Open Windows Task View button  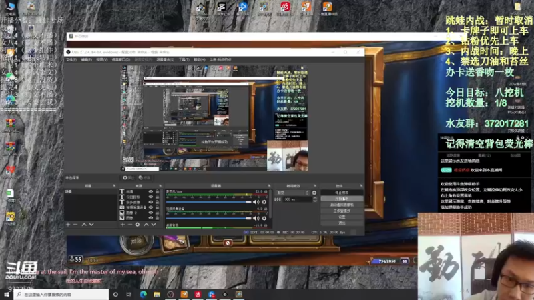[x=129, y=294]
